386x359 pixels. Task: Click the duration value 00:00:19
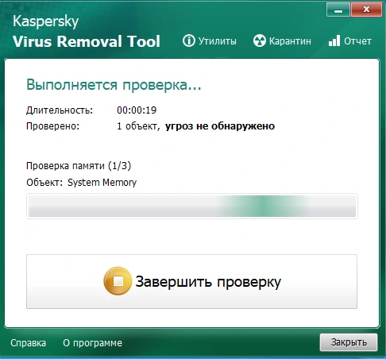[137, 110]
